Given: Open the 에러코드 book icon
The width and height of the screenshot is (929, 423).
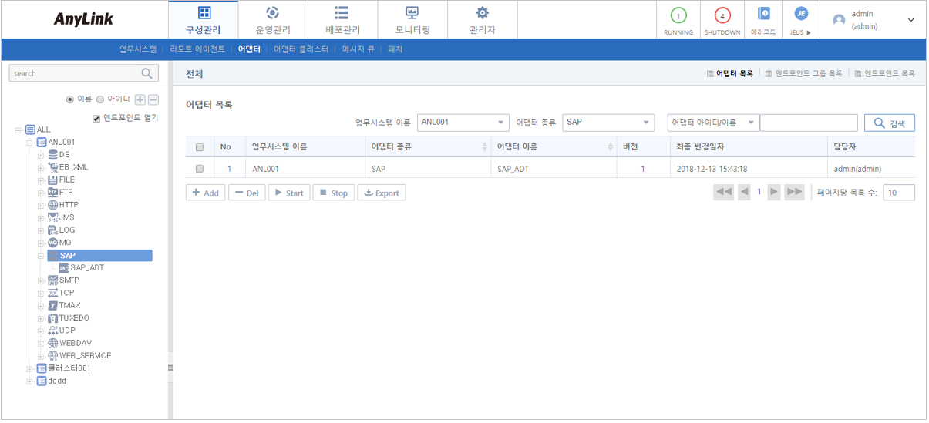Looking at the screenshot, I should pyautogui.click(x=763, y=15).
